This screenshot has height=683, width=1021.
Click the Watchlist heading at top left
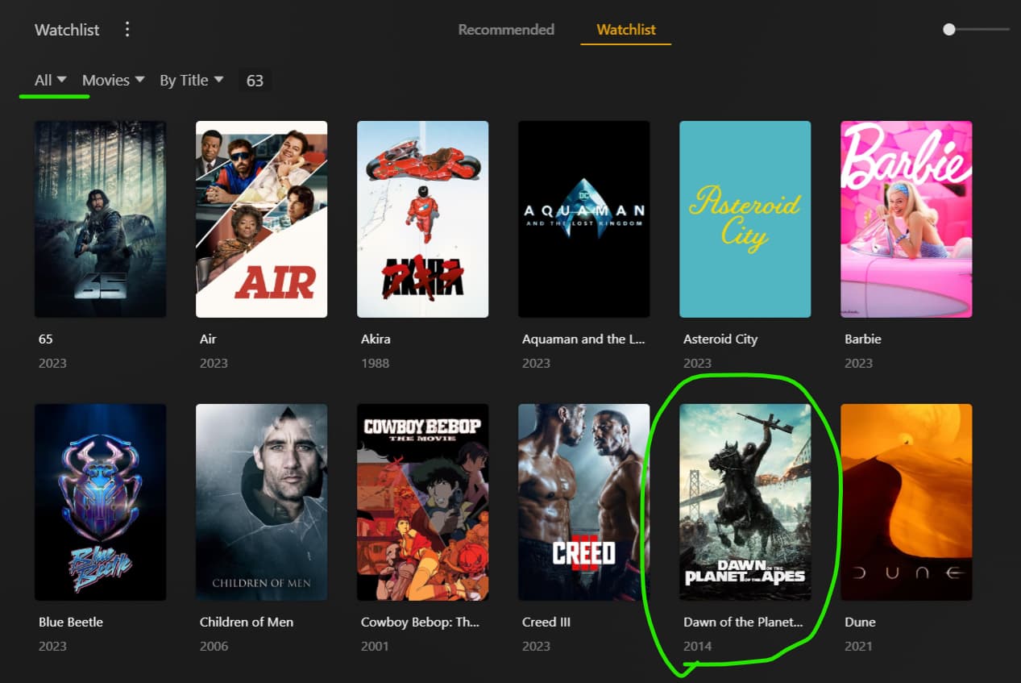point(67,30)
